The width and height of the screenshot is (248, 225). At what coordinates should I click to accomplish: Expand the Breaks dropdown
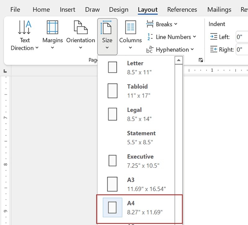pyautogui.click(x=162, y=24)
